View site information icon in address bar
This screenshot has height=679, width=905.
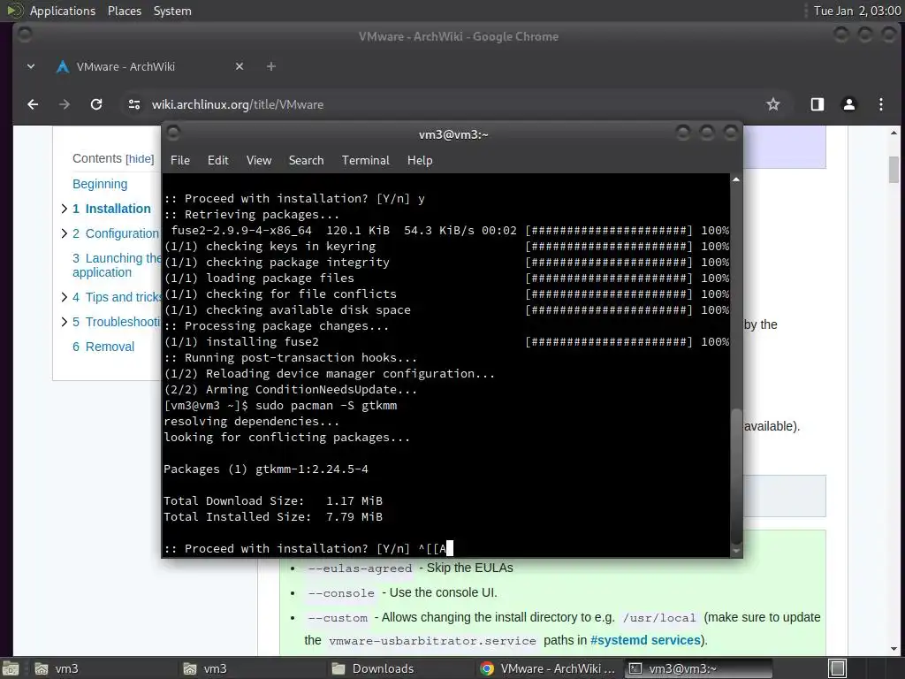(134, 104)
